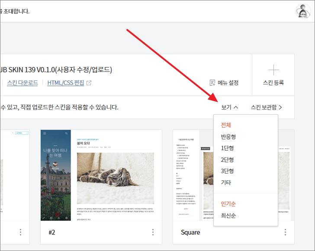Viewport: 315px width, 251px height.
Task: Sort skins by 최신순
Action: (228, 216)
